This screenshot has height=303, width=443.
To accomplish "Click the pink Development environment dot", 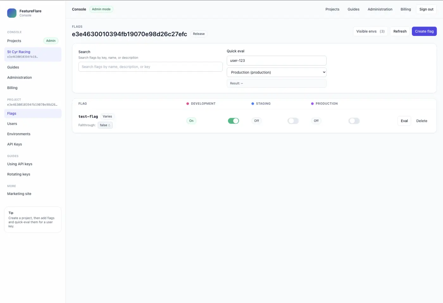I will pyautogui.click(x=187, y=104).
